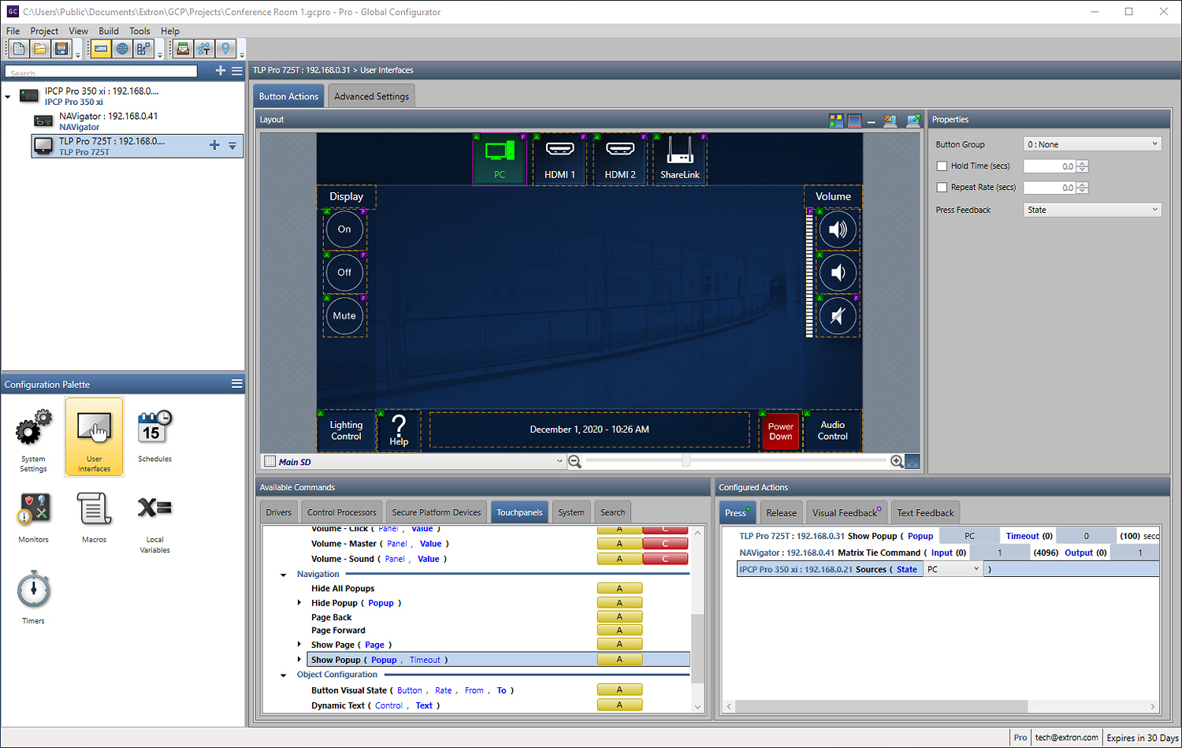Switch to the Control Processors tab

click(x=342, y=512)
